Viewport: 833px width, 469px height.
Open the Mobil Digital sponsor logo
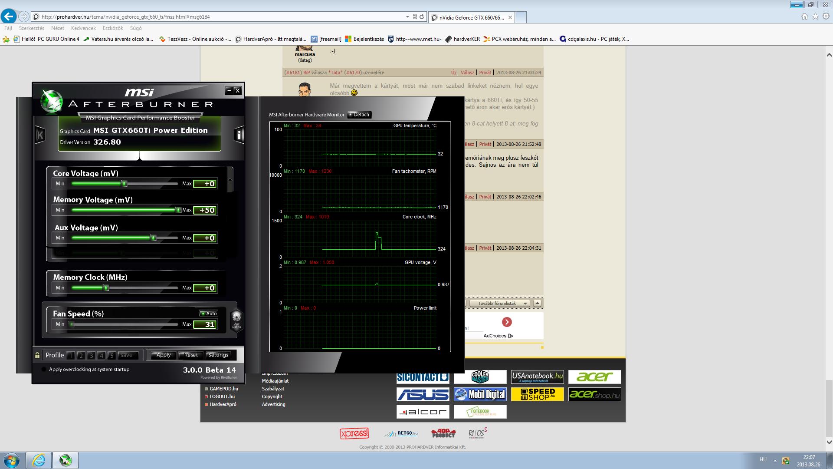(x=480, y=394)
